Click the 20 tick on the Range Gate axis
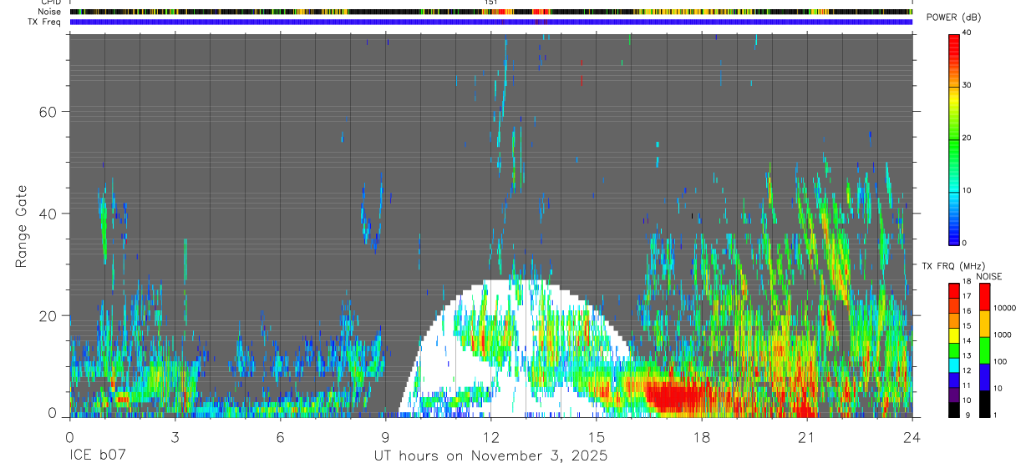Screen dimensions: 1026x473 pyautogui.click(x=50, y=316)
